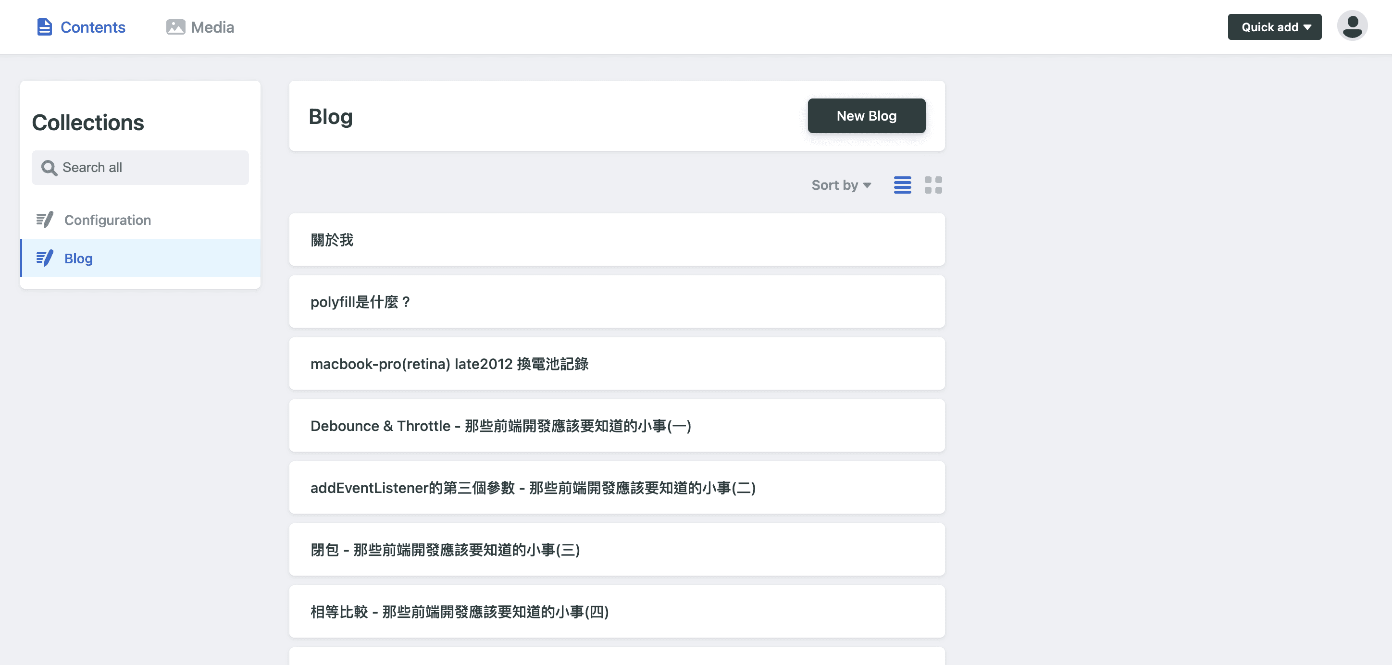Expand the Sort by dropdown
This screenshot has height=665, width=1392.
tap(841, 185)
